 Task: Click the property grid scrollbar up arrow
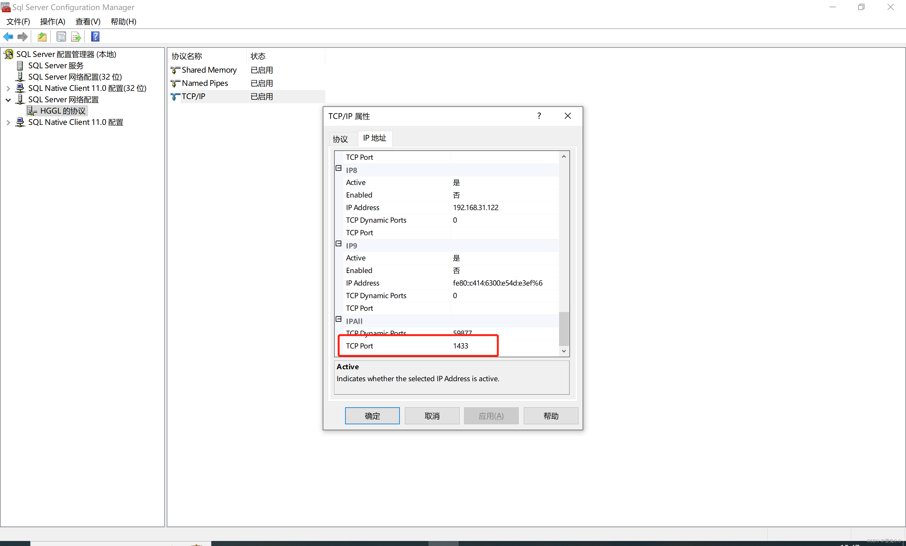[x=563, y=157]
